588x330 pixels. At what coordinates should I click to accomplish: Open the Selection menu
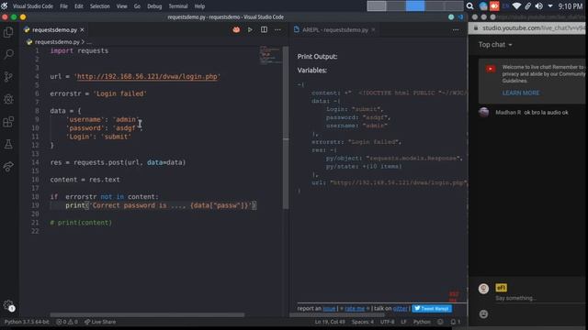(x=100, y=6)
